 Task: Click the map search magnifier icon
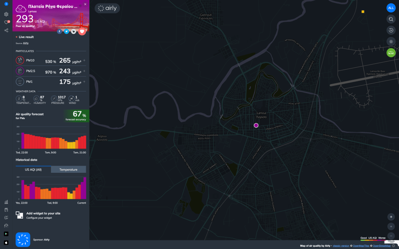[391, 19]
